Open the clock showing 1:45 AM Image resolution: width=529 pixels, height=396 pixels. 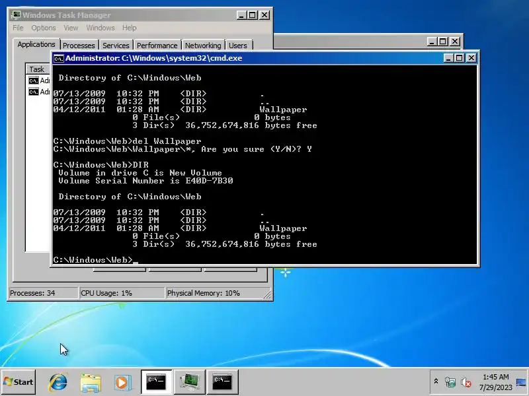495,382
